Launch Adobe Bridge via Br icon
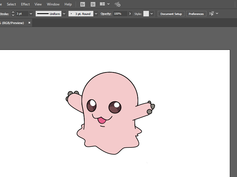Viewport: 237px width, 177px height. pos(83,4)
